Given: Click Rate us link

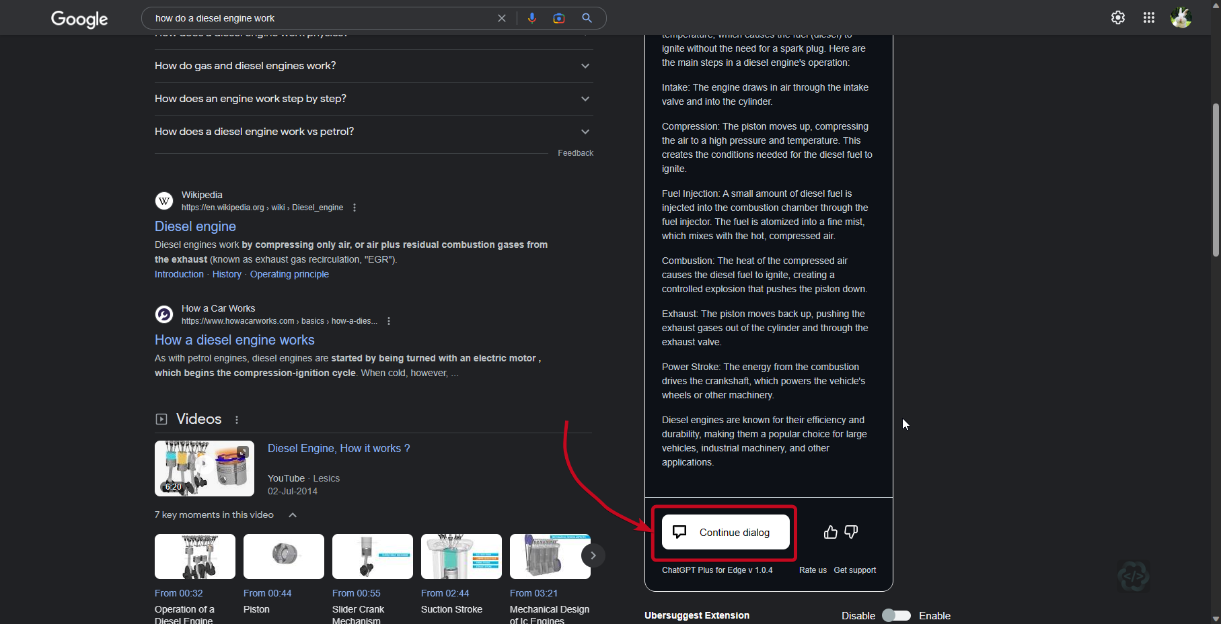Looking at the screenshot, I should tap(813, 570).
